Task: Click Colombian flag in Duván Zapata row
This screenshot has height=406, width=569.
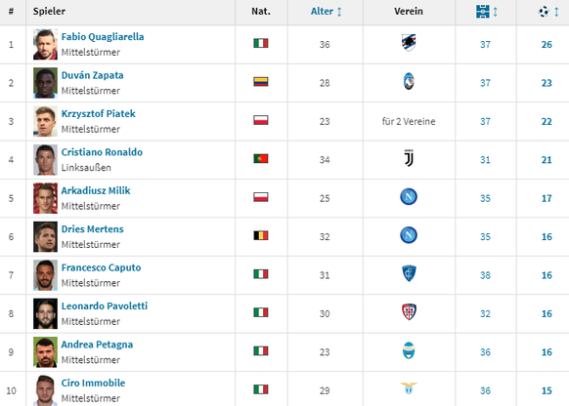Action: [261, 81]
